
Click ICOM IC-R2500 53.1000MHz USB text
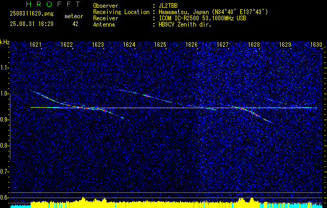click(x=202, y=18)
